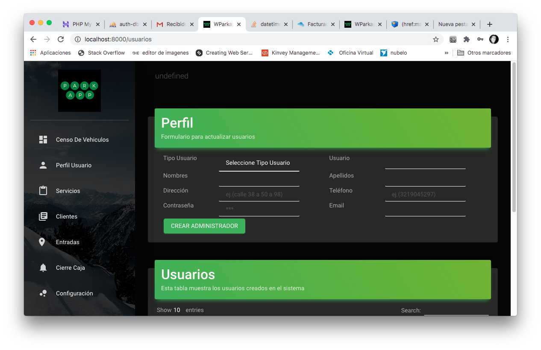Click the Entradas location pin icon
This screenshot has width=541, height=350.
coord(42,242)
